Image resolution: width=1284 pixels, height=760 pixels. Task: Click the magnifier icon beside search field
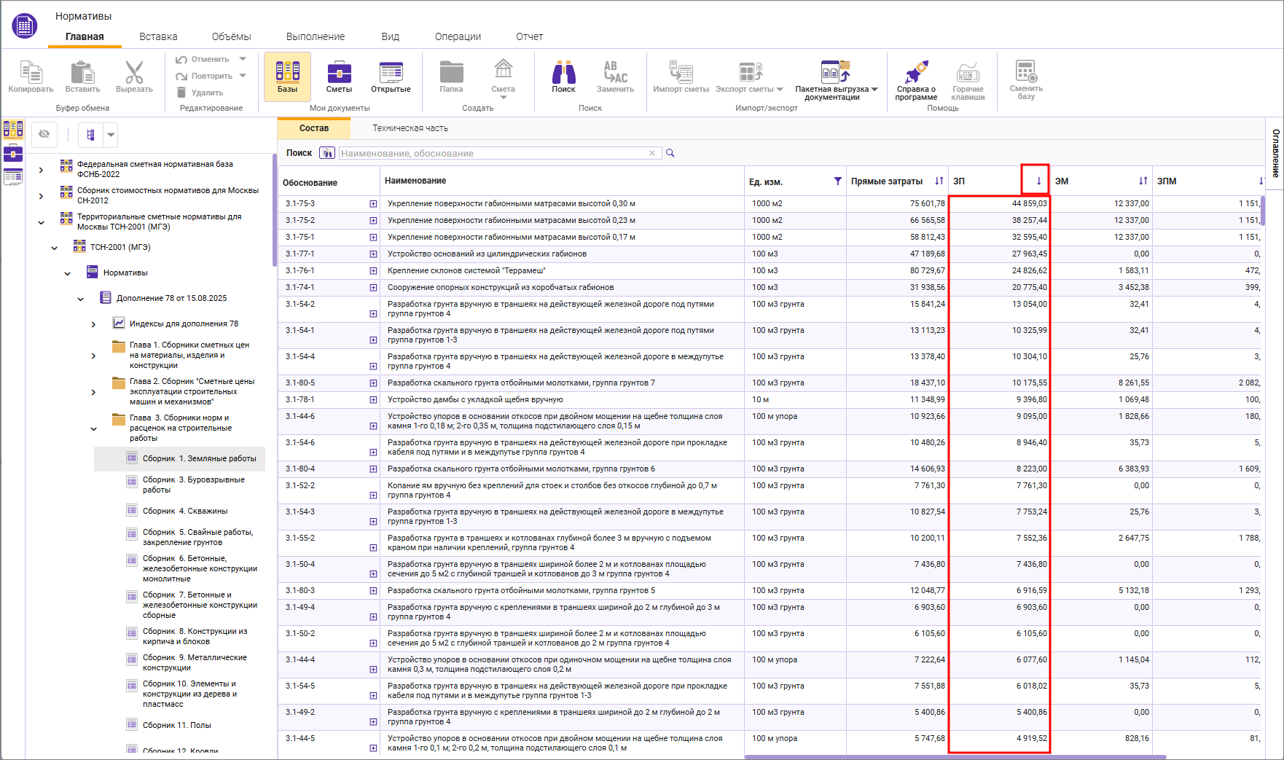tap(670, 153)
